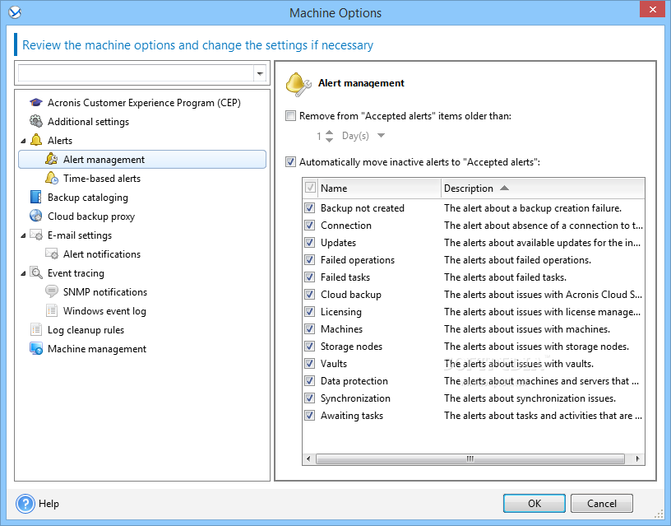Click the Log cleanup rules document icon
This screenshot has width=671, height=526.
[x=36, y=329]
